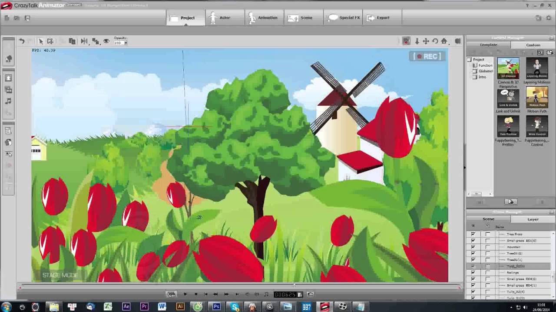Select the Motion Path template thumbnail
The image size is (556, 312).
click(537, 97)
